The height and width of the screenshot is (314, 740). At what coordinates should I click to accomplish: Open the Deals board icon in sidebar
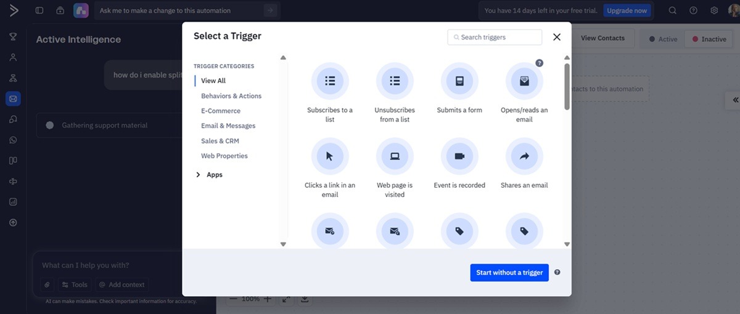(13, 161)
